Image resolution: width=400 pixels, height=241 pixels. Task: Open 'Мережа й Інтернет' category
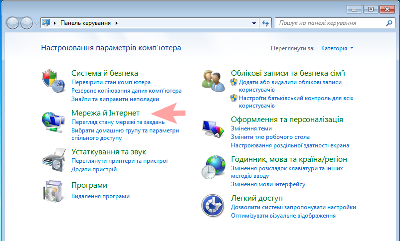(105, 113)
